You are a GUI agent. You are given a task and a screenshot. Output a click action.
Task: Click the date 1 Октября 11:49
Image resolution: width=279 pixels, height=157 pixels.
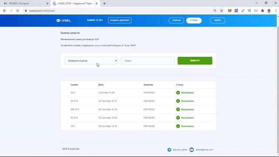tap(106, 93)
